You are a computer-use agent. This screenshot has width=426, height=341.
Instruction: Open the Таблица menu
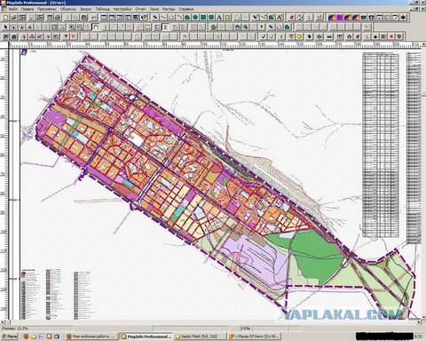(102, 9)
